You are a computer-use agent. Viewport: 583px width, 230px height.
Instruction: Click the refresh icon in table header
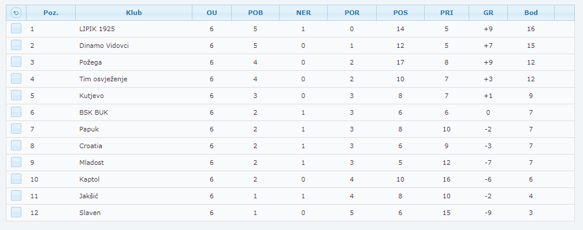pos(16,13)
